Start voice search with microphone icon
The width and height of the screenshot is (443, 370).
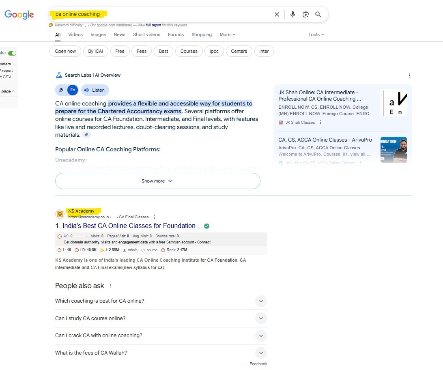[292, 15]
